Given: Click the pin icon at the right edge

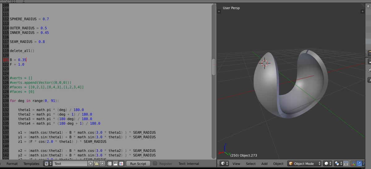Looking at the screenshot, I should coord(369,70).
